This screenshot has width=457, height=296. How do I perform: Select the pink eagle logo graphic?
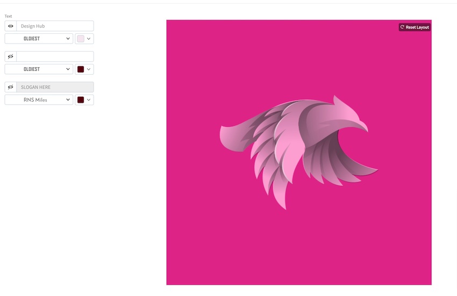(299, 152)
